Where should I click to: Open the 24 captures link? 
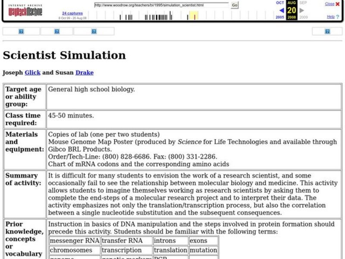click(73, 13)
